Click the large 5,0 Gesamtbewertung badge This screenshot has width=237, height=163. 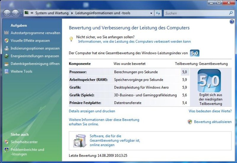[x=209, y=80]
